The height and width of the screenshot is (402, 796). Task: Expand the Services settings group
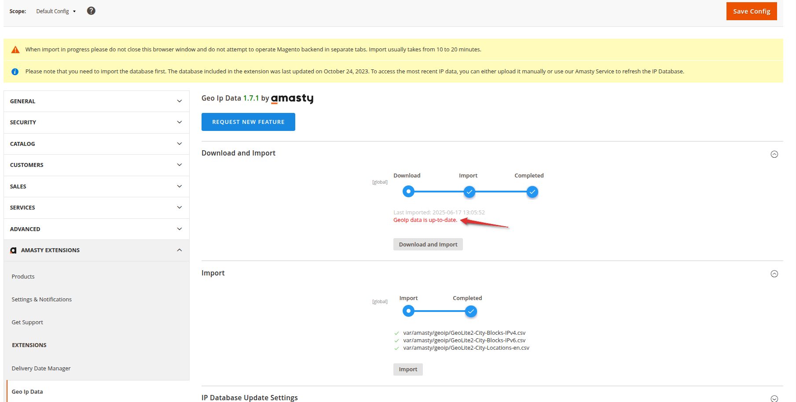coord(96,208)
